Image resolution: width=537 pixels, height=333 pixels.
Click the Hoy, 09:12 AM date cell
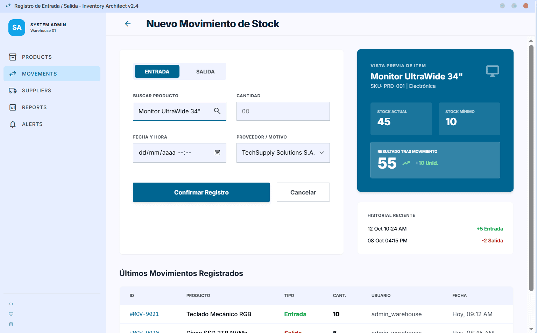tap(473, 314)
